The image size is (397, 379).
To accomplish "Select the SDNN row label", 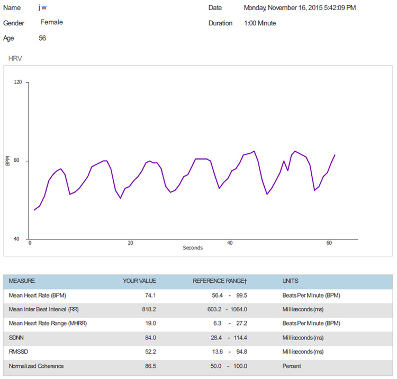I will coord(17,337).
